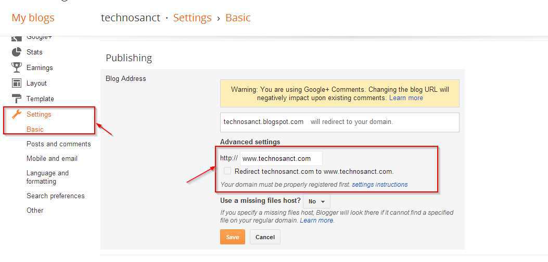Click the Cancel button
Viewport: 548px width, 262px height.
pos(265,237)
